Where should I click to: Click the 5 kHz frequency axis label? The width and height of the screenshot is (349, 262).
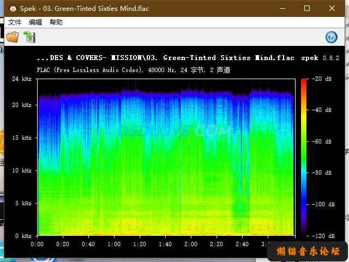[23, 203]
